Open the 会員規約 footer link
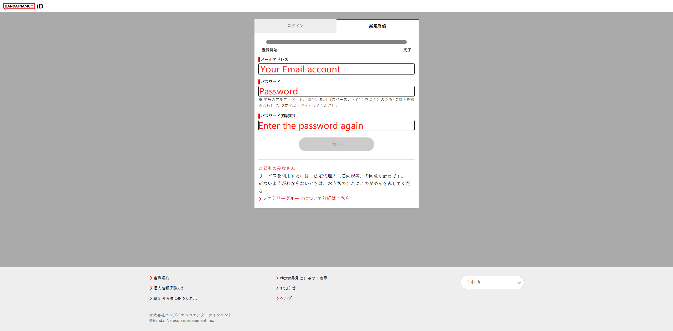Screen dimensions: 673x331 (161, 278)
